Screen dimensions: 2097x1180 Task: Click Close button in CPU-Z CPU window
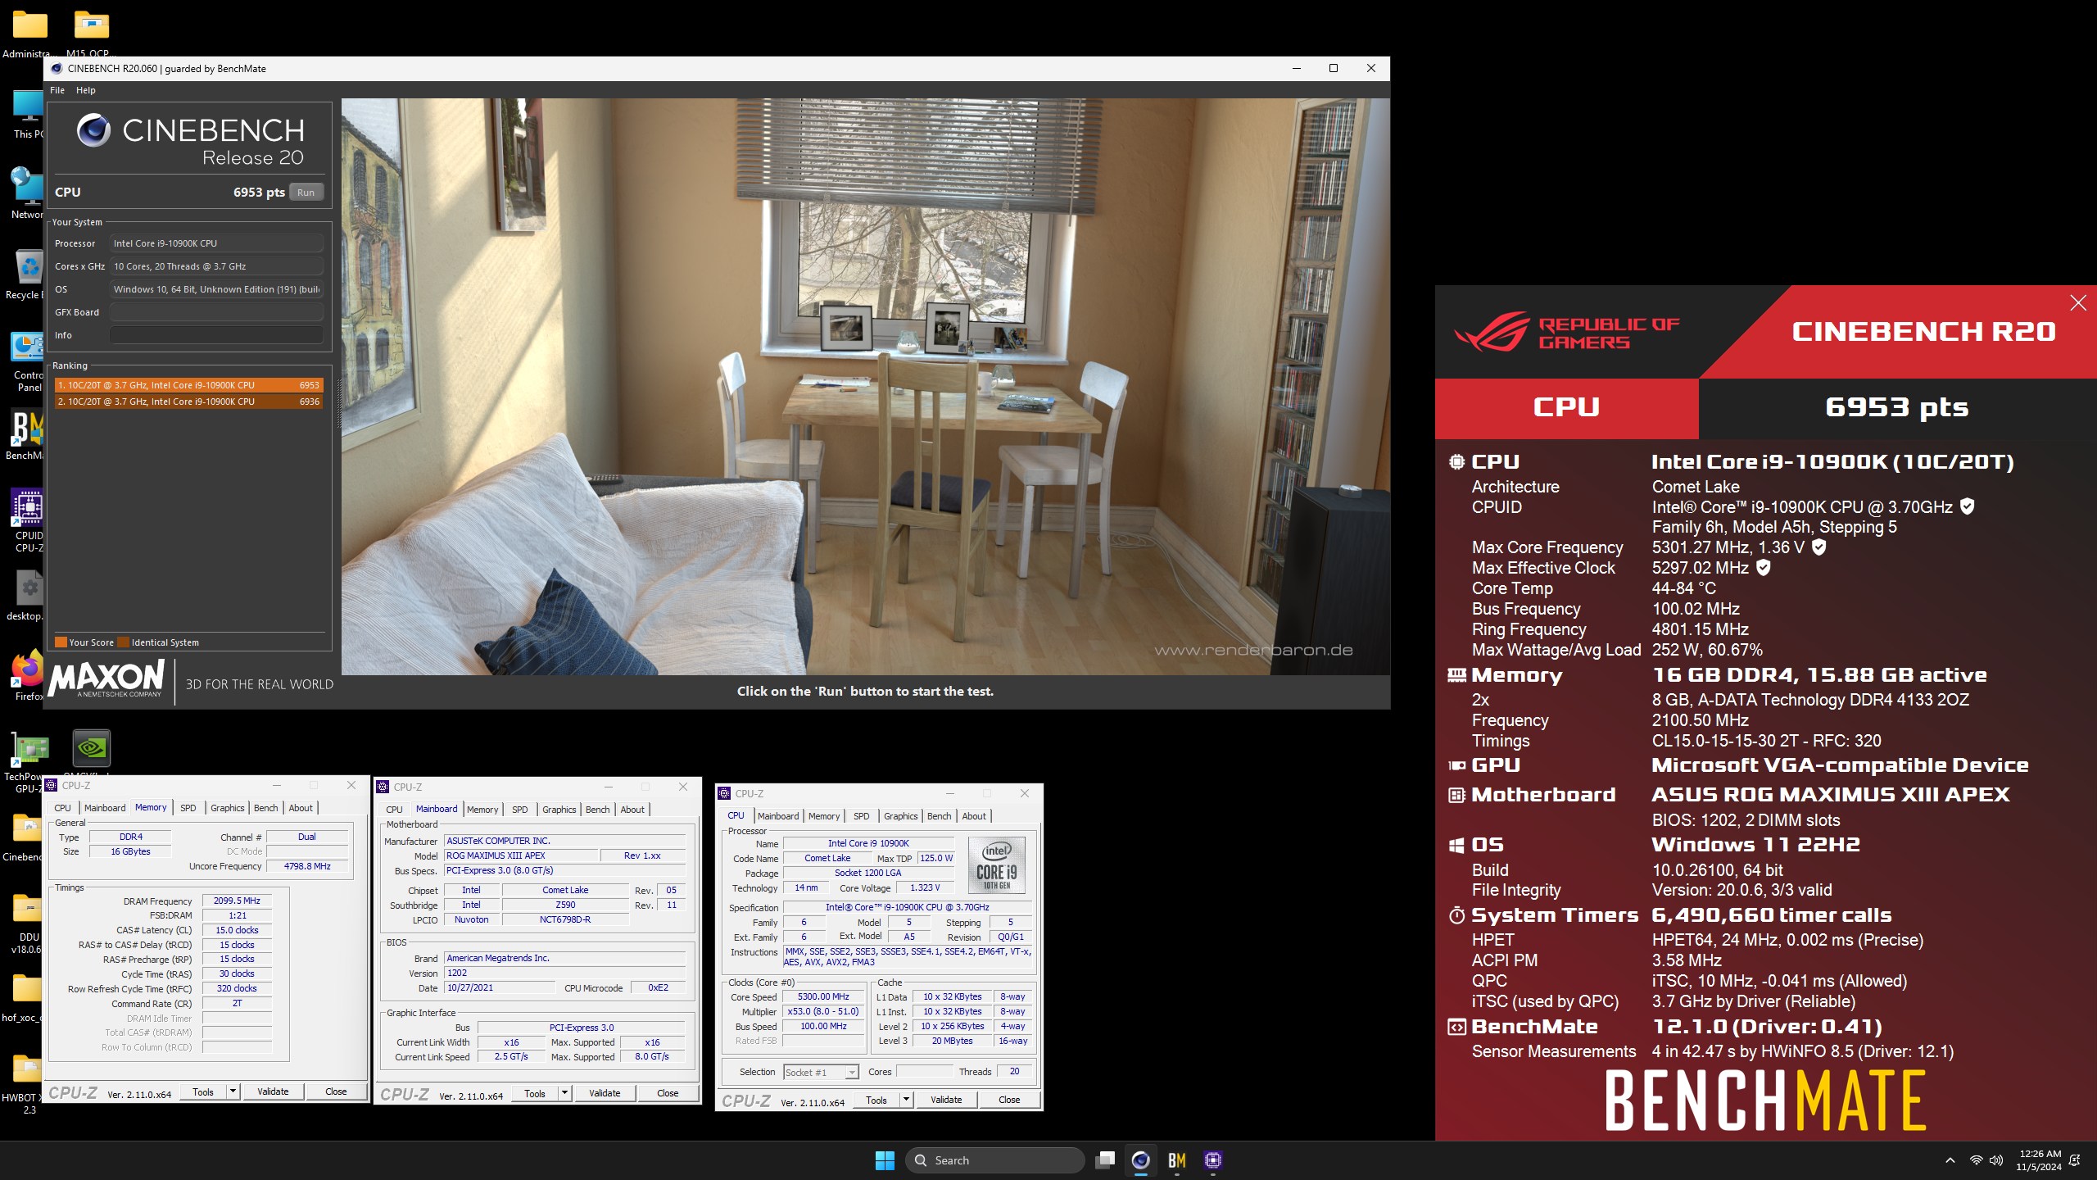click(x=1009, y=1100)
